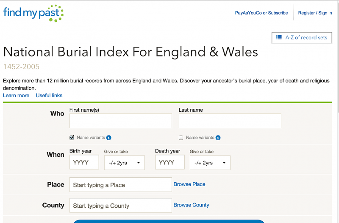Click the Birth year YYYY field
This screenshot has height=223, width=339.
[x=84, y=162]
